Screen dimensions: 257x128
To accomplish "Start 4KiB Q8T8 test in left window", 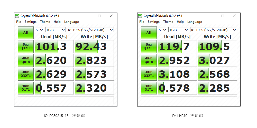I will point(26,60).
